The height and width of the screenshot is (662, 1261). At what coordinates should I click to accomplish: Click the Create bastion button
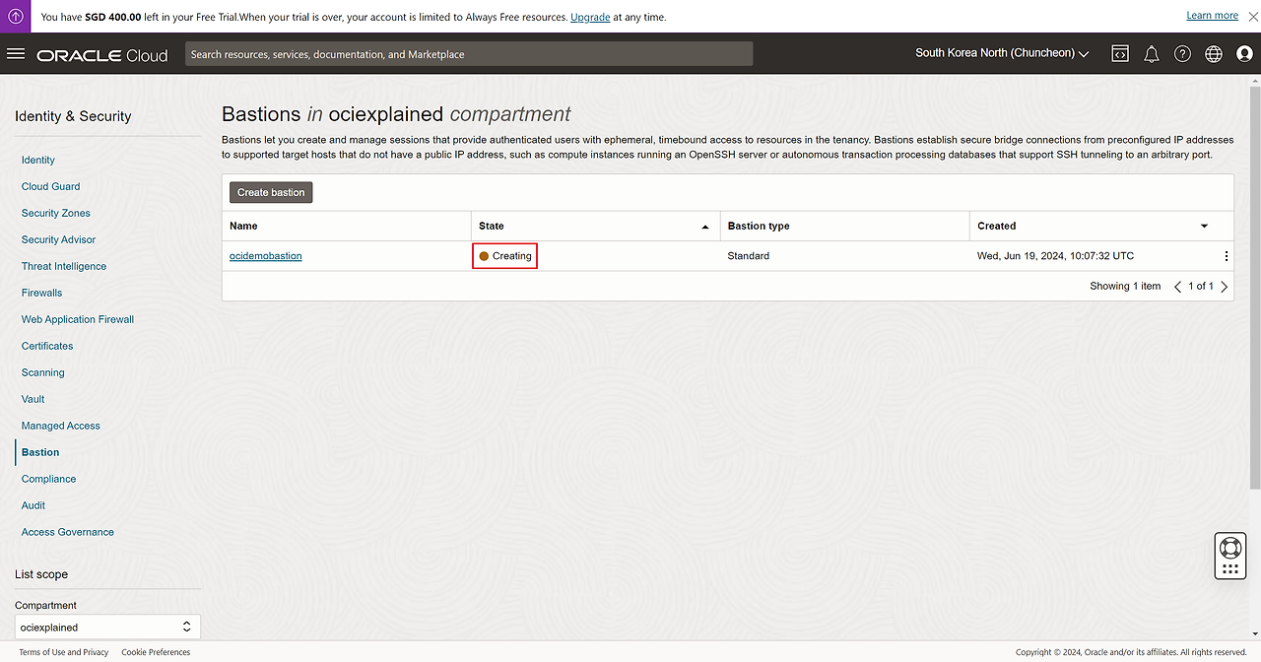pos(271,192)
